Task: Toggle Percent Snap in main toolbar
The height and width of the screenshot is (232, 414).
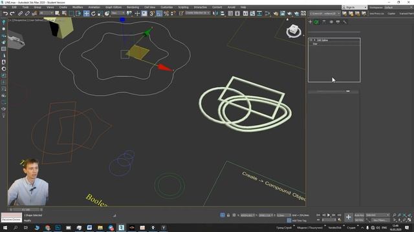Action: click(166, 13)
